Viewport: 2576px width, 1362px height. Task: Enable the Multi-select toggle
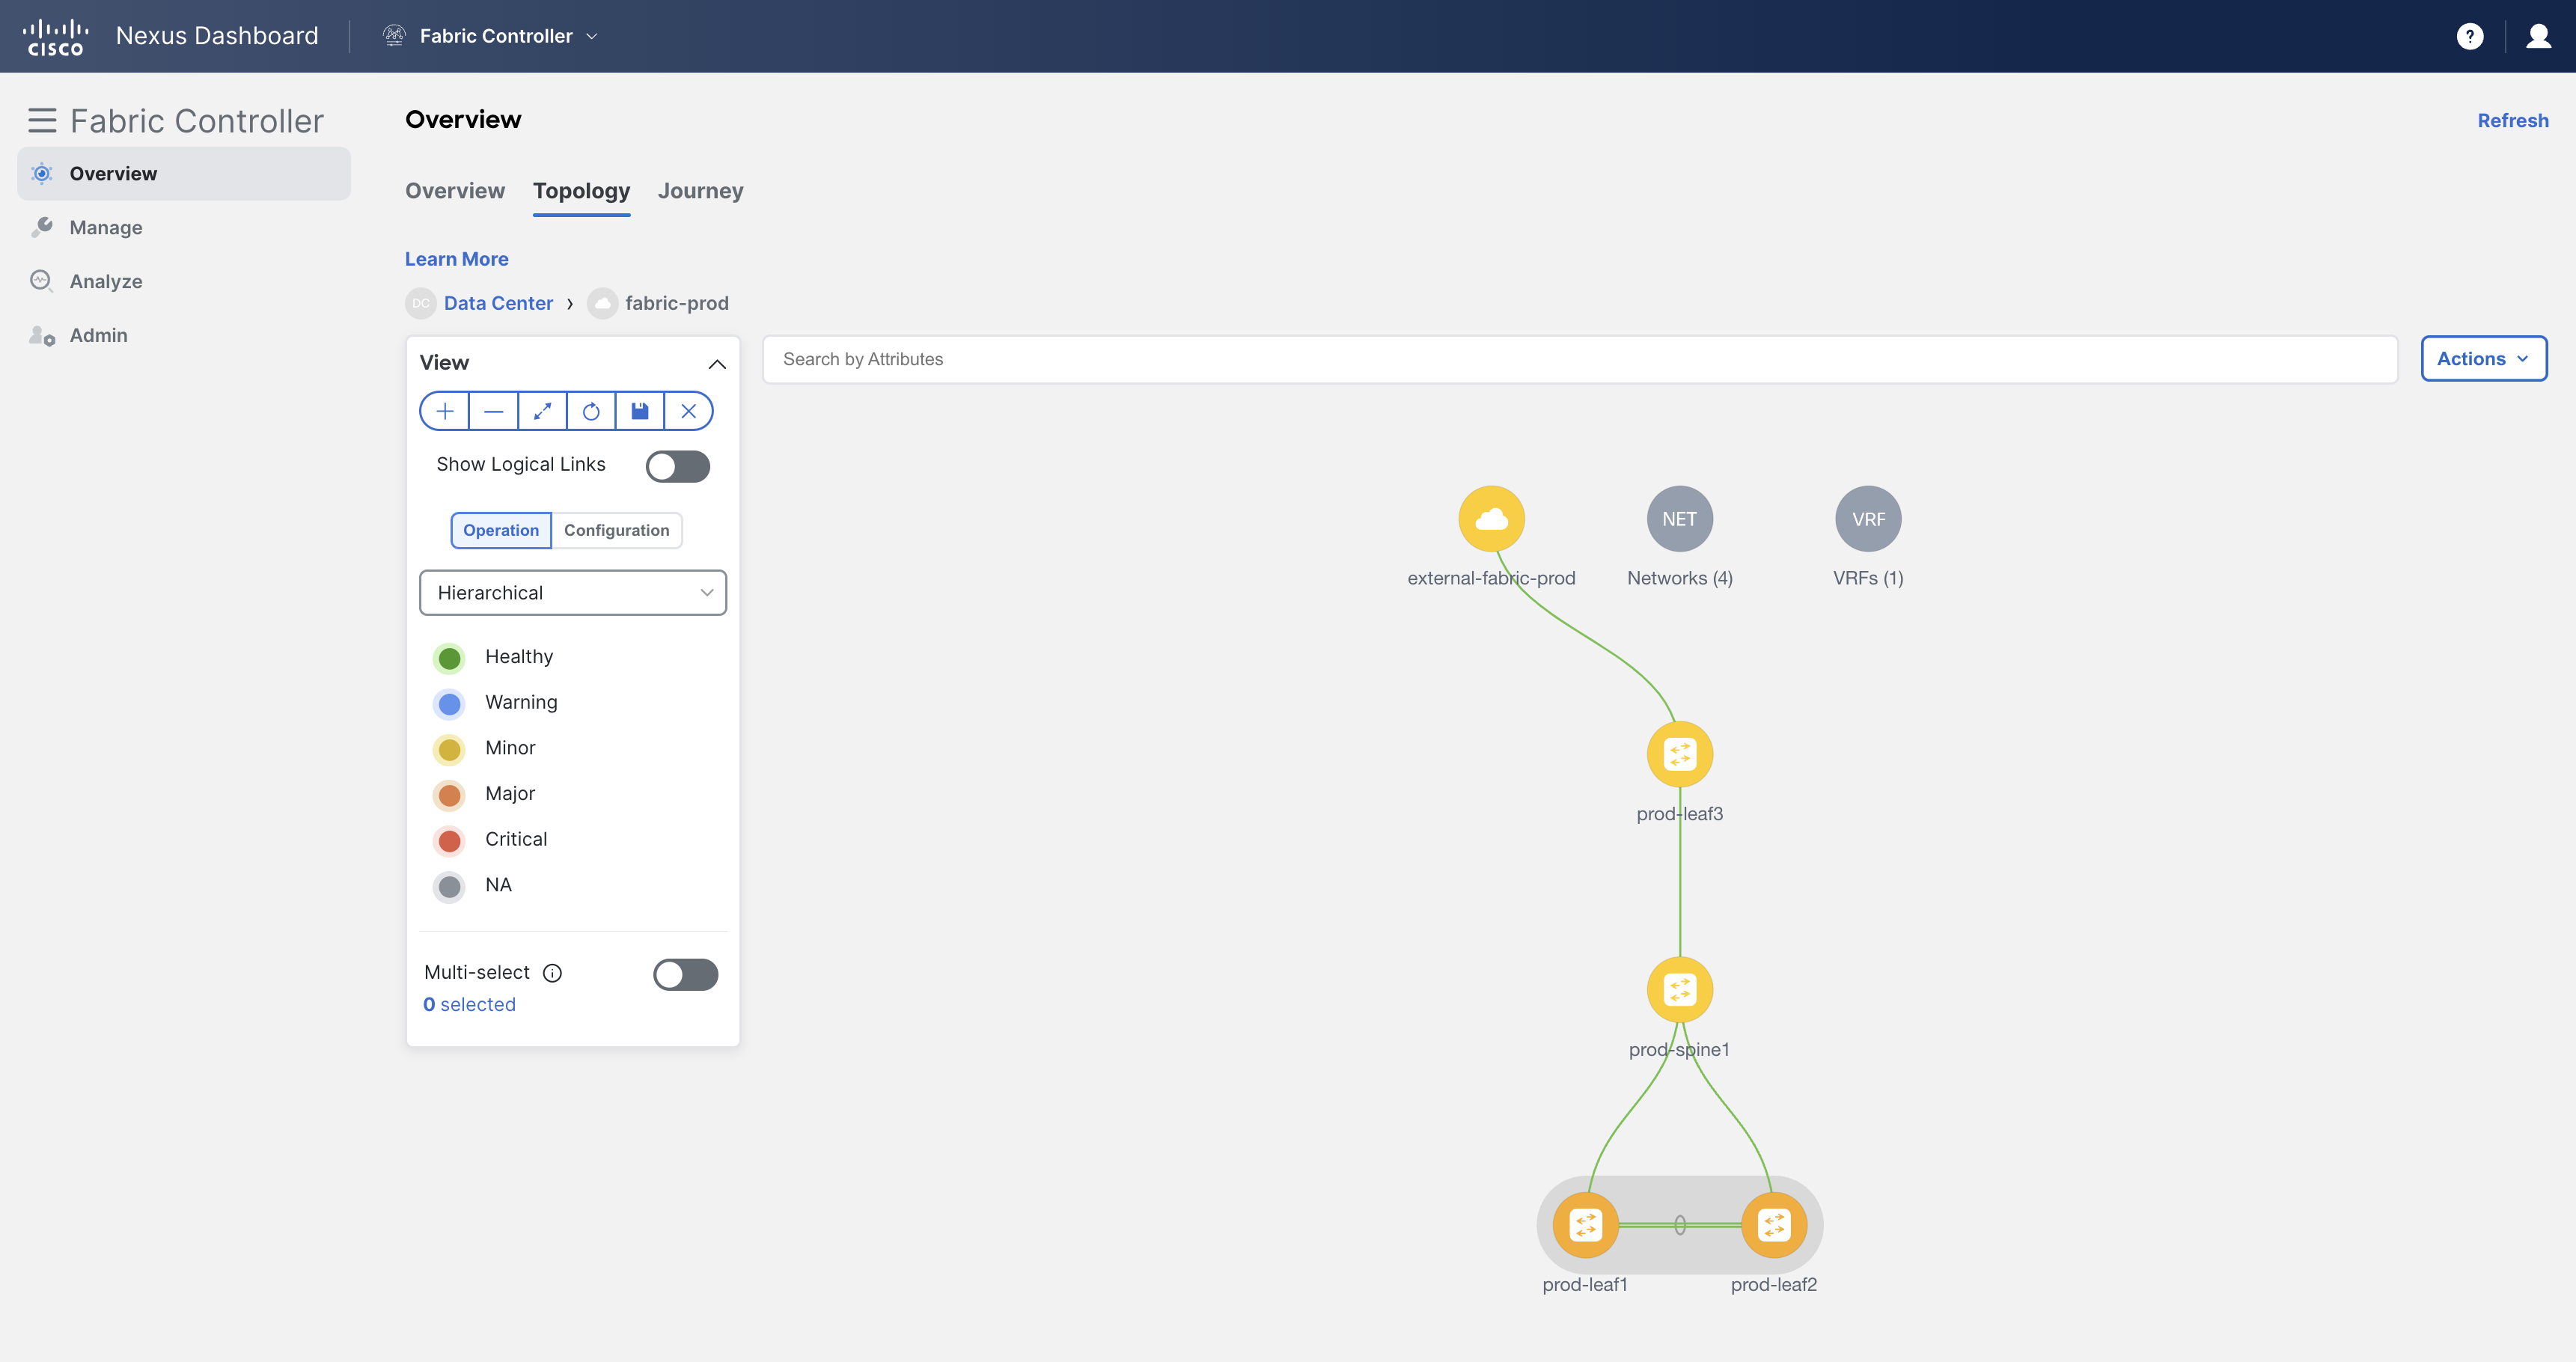[685, 974]
